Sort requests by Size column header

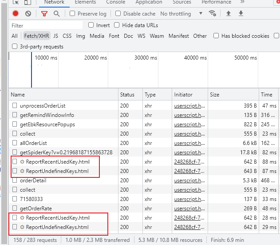point(215,95)
